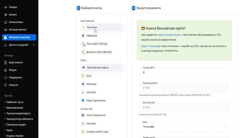
Task: Click the Сводка chart icon in sidebar
Action: tap(6, 7)
